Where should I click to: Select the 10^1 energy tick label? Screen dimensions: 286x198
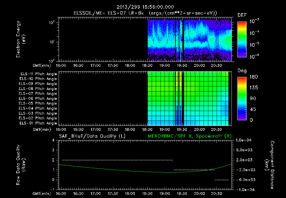pyautogui.click(x=52, y=42)
